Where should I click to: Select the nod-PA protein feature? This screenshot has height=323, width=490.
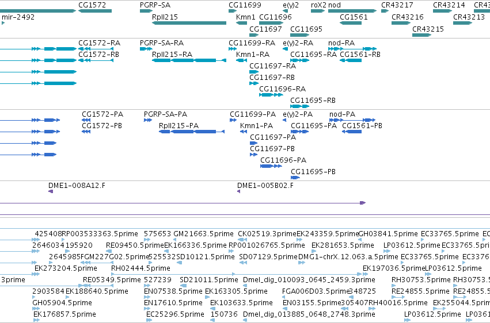coord(352,120)
